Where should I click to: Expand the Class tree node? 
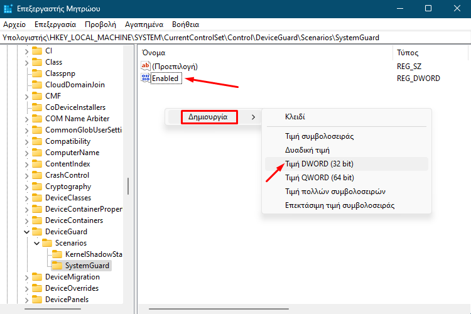coord(26,63)
